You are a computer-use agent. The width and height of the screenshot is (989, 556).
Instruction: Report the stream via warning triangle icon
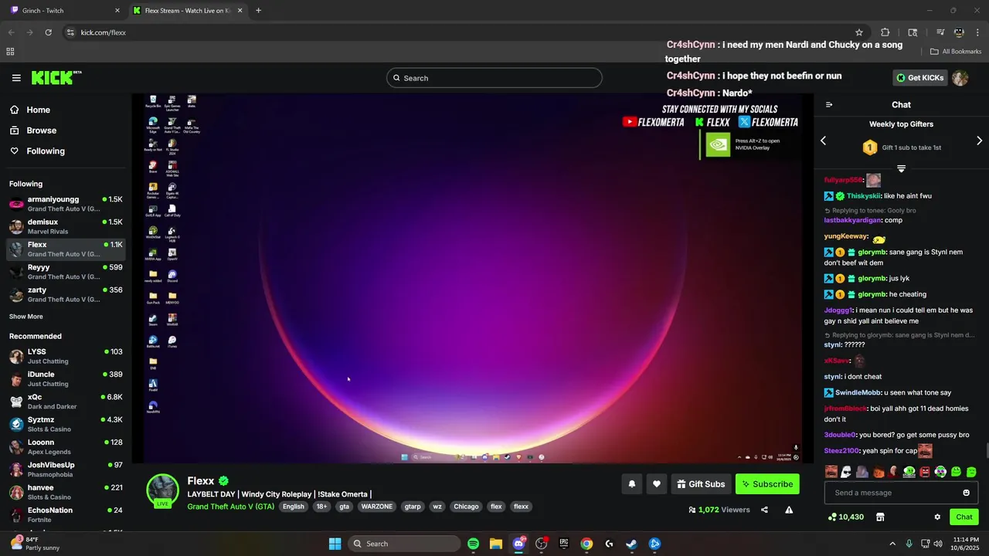[789, 510]
